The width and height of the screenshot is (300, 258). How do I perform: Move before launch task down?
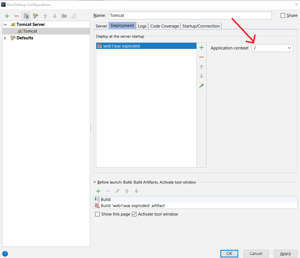click(x=136, y=191)
